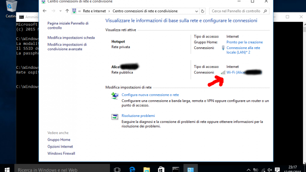Open File Explorer from taskbar
Image resolution: width=306 pixels, height=172 pixels.
coord(147,169)
